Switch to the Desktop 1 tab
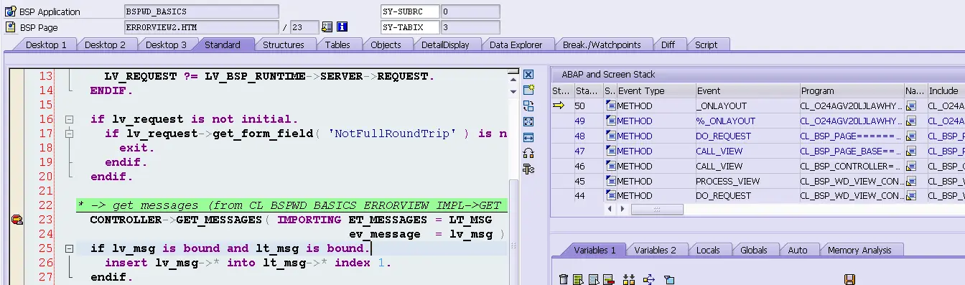This screenshot has height=285, width=965. coord(46,45)
